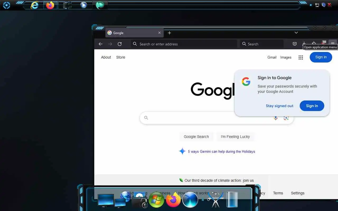The image size is (338, 211).
Task: Search by image with Google Lens icon
Action: pos(286,118)
